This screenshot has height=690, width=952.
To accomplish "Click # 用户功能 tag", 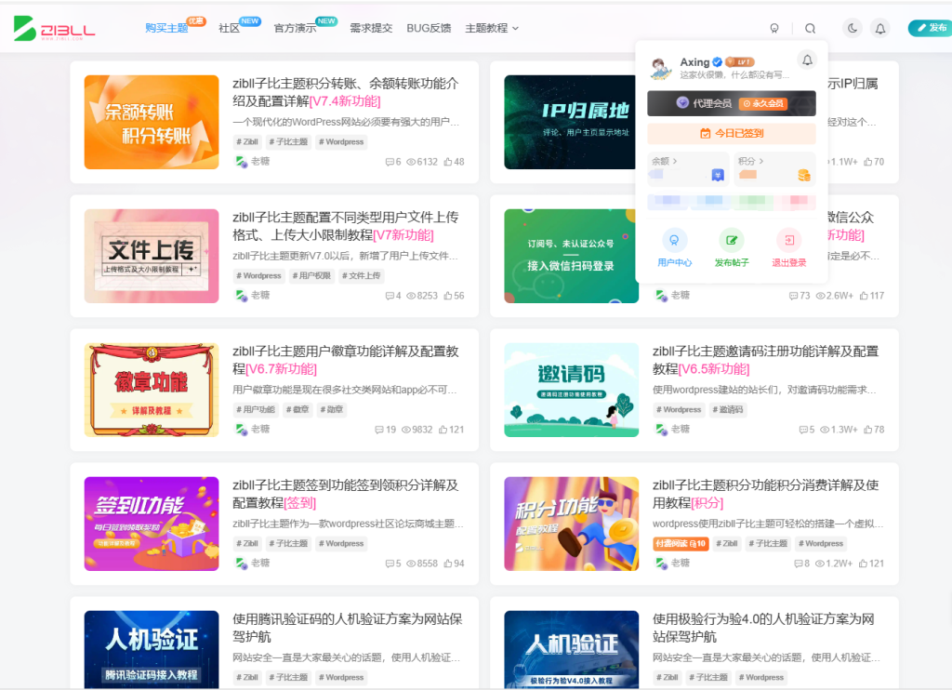I will (x=256, y=409).
